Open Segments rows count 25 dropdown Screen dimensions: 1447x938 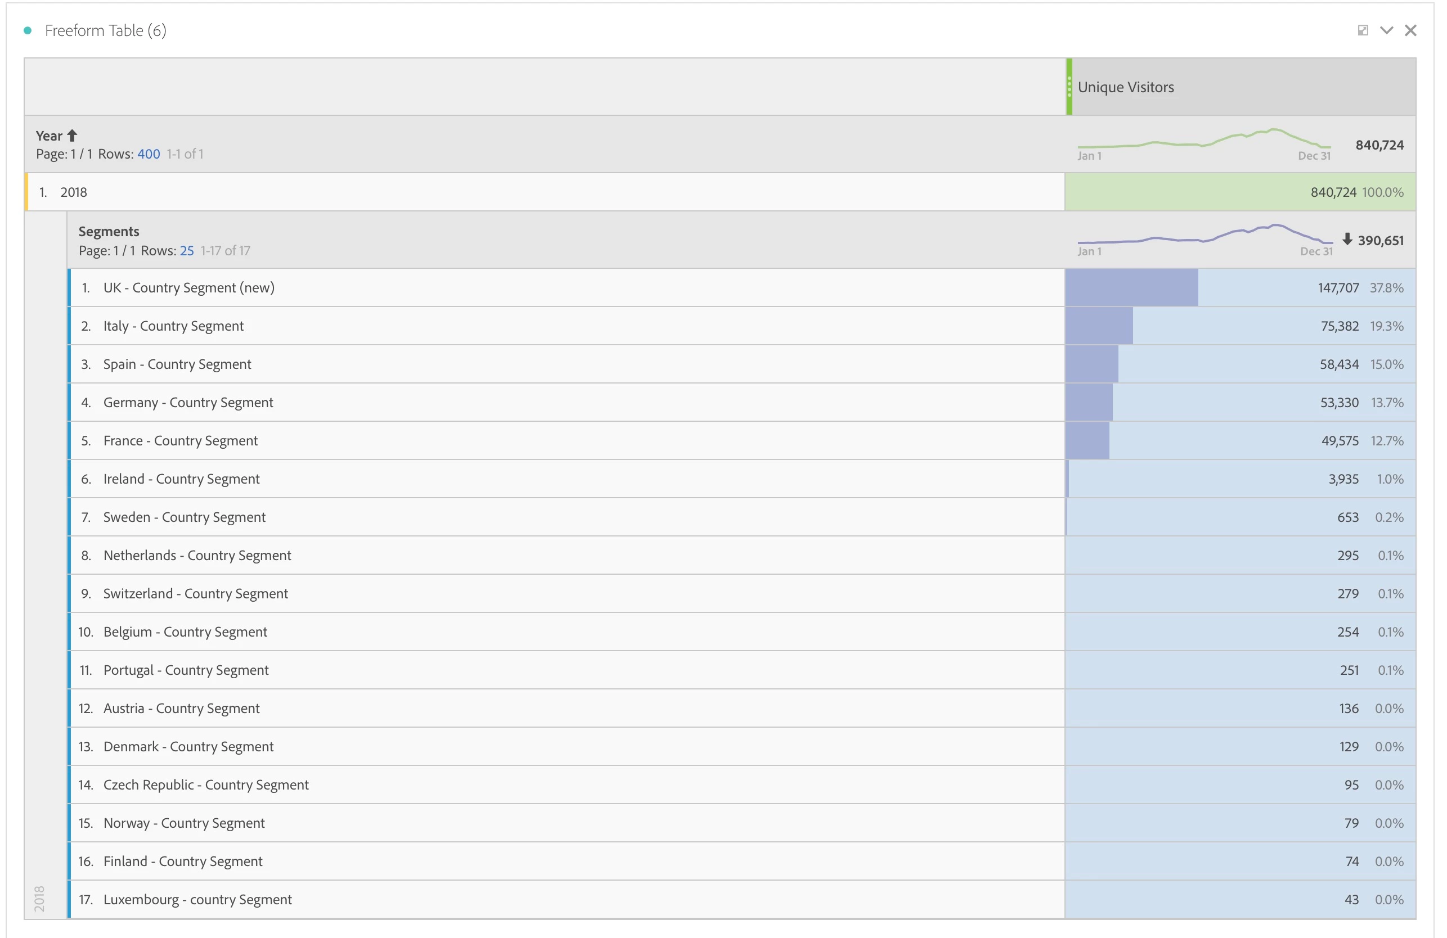click(x=187, y=250)
